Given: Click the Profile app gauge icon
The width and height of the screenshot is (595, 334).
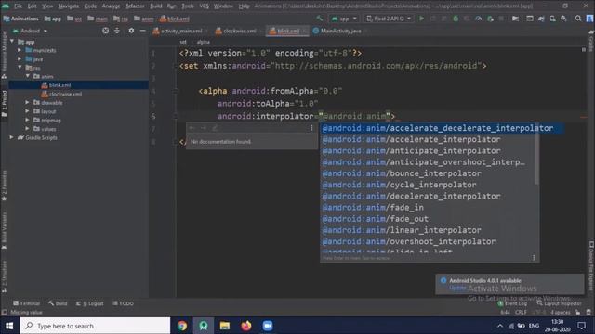Looking at the screenshot, I should pyautogui.click(x=479, y=19).
